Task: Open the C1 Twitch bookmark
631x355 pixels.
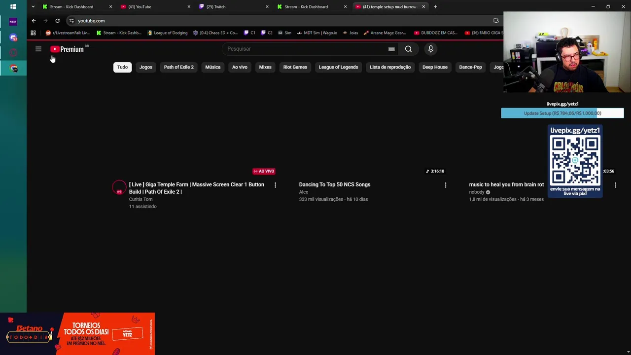Action: (249, 33)
